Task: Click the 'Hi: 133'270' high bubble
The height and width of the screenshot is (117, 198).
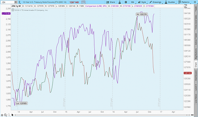Action: (x=142, y=14)
